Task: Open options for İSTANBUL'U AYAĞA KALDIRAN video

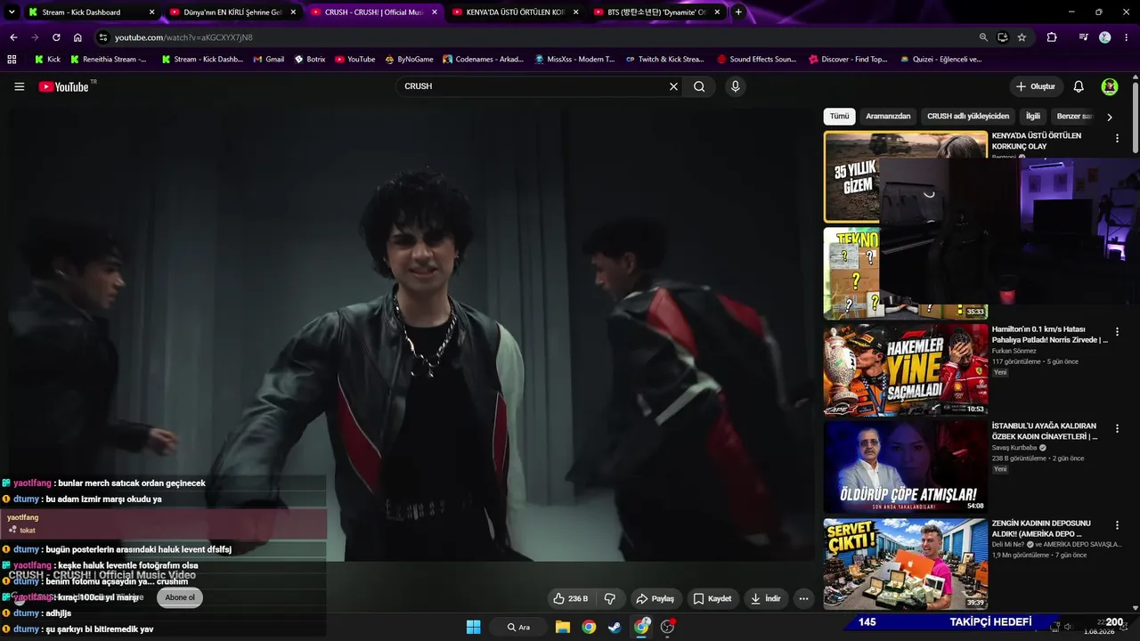Action: (x=1117, y=429)
